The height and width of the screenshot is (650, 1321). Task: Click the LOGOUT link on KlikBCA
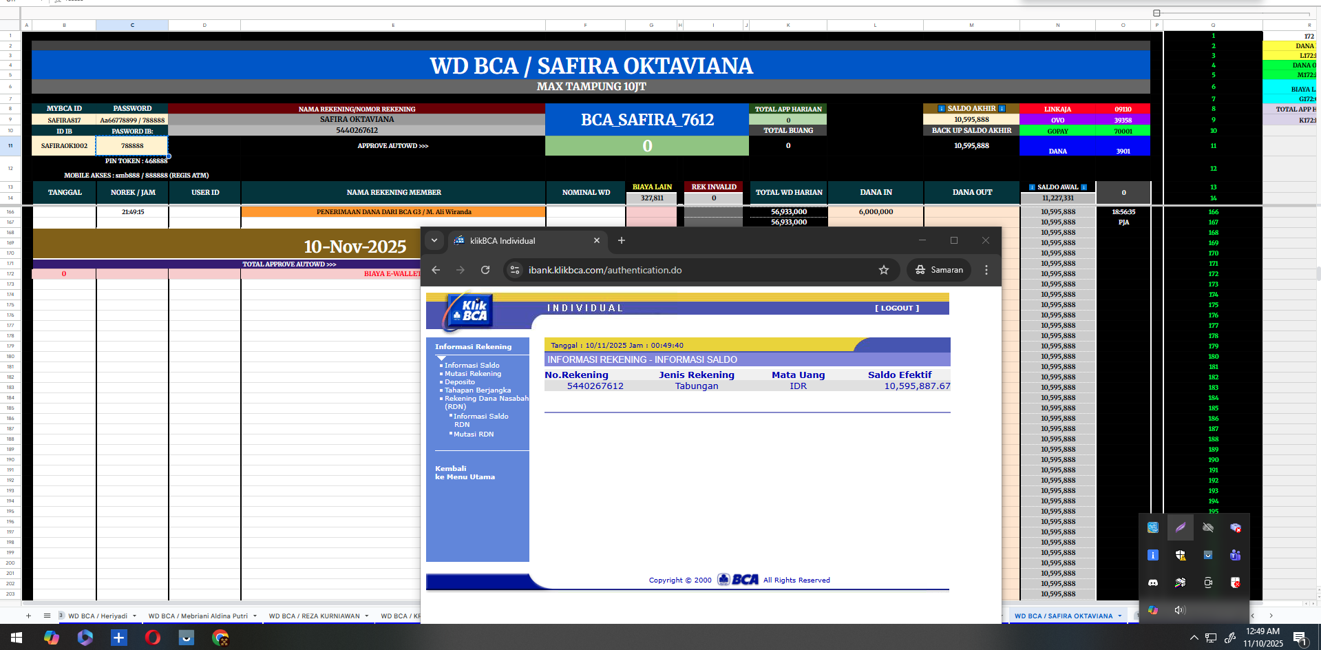click(897, 308)
